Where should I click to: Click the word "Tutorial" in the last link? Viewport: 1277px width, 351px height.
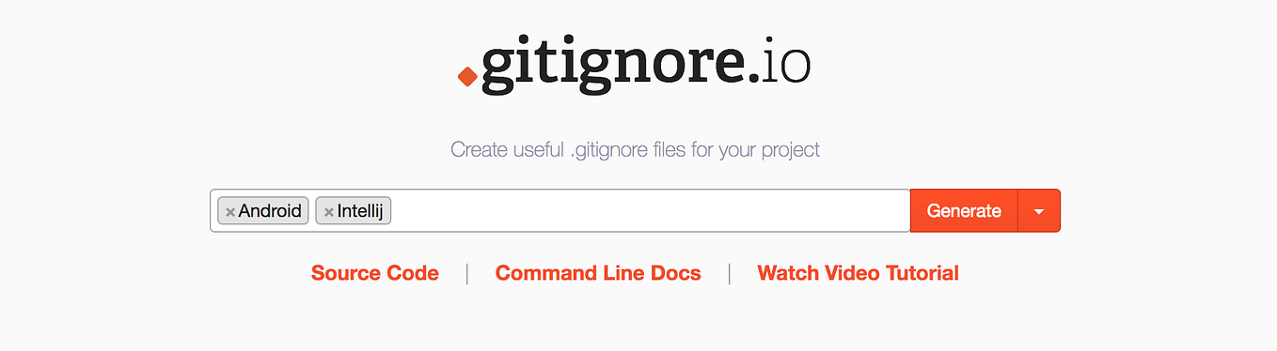919,273
